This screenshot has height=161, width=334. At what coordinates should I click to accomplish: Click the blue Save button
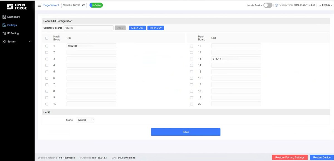click(186, 132)
